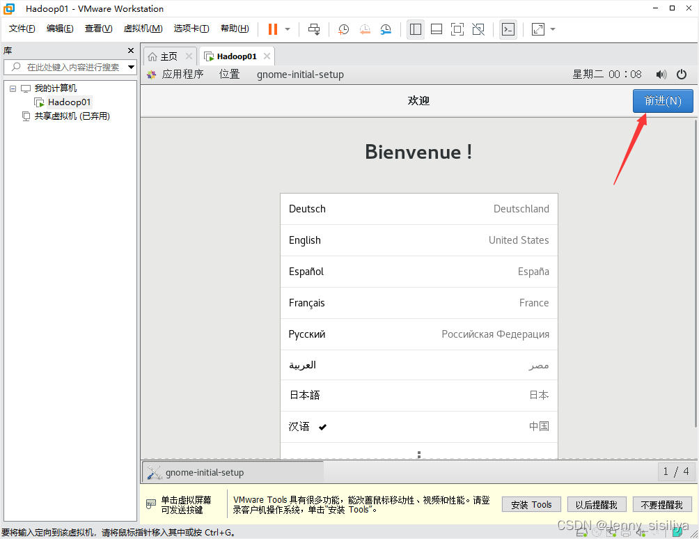The image size is (699, 539).
Task: Select Hadoop01 in the library tree
Action: 69,102
